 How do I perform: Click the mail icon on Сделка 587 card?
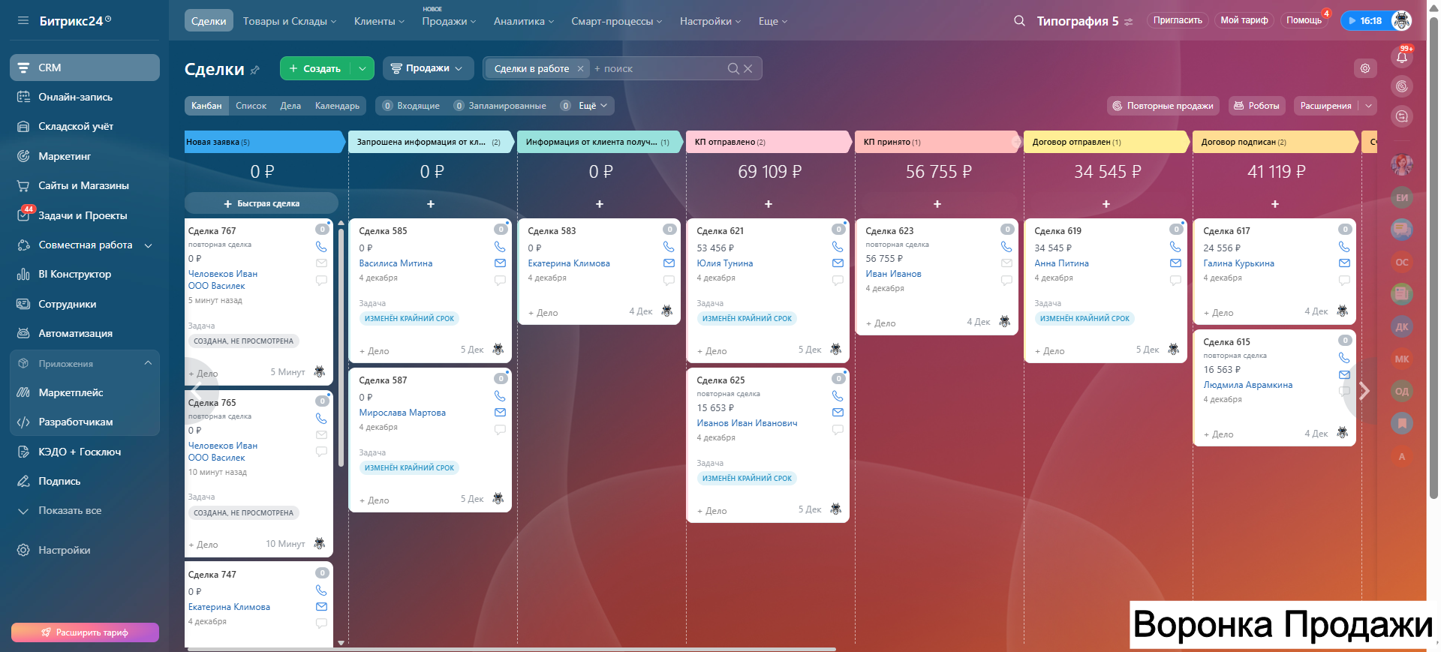point(500,413)
